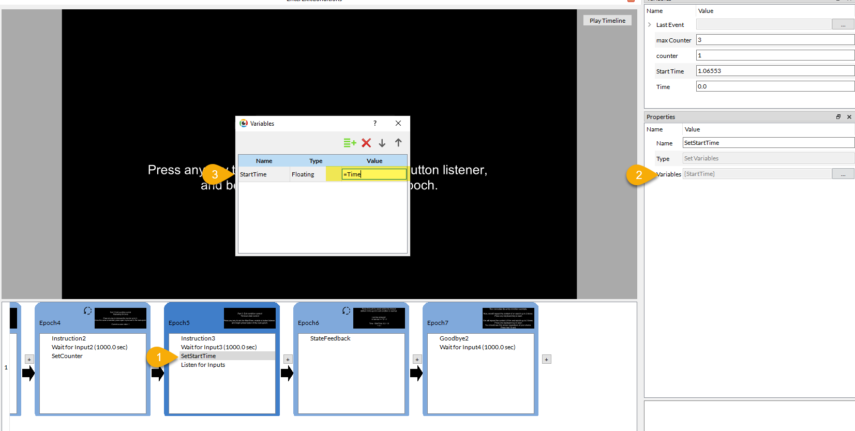
Task: Expand the Last Event variable row
Action: point(650,25)
